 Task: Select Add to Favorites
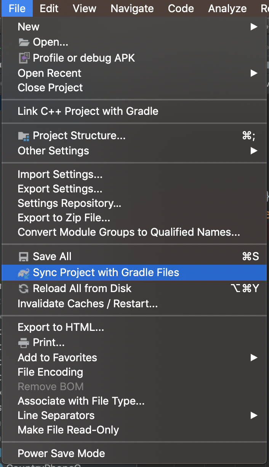[x=57, y=357]
